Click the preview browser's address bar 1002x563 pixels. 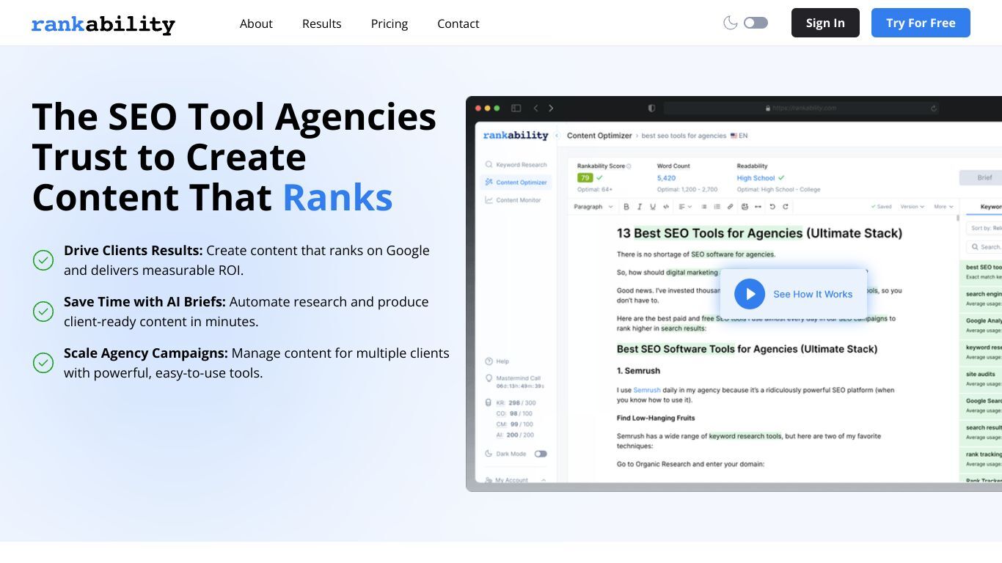801,108
